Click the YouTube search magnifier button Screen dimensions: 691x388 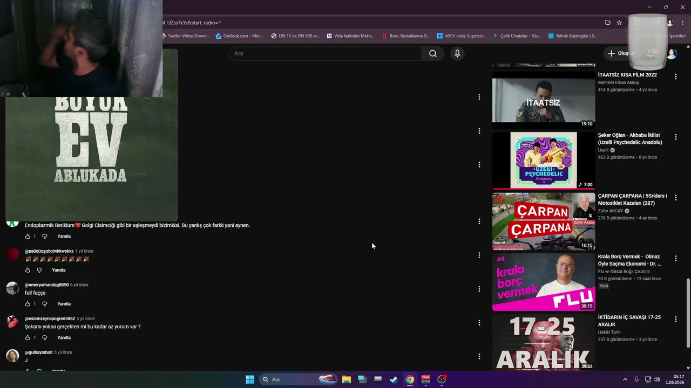[x=433, y=53]
